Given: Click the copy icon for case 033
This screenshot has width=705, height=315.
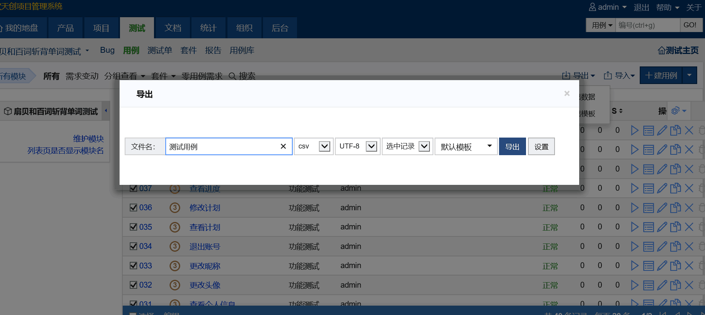Looking at the screenshot, I should (x=675, y=266).
